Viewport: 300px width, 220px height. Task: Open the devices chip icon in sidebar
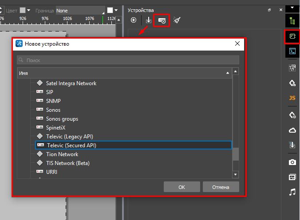[292, 36]
